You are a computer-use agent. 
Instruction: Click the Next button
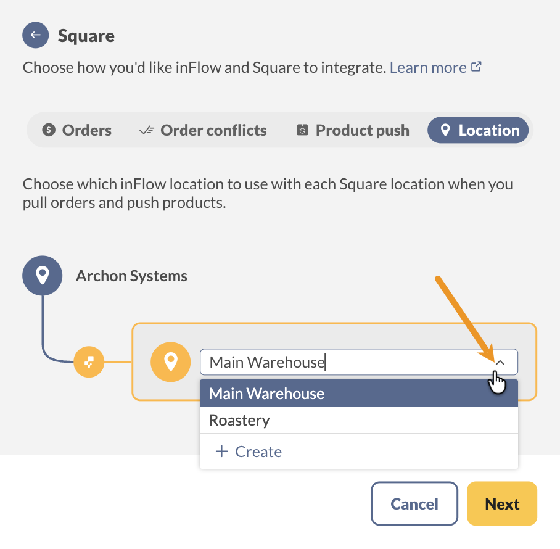tap(502, 503)
